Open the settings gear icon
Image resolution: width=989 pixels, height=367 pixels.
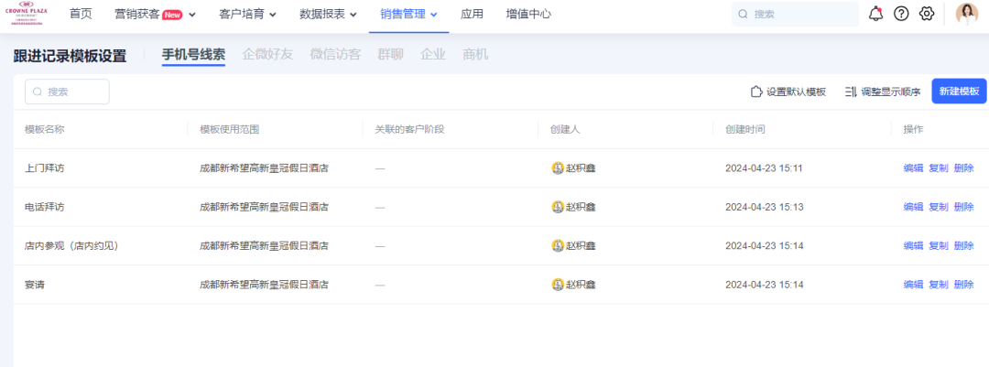(x=927, y=14)
